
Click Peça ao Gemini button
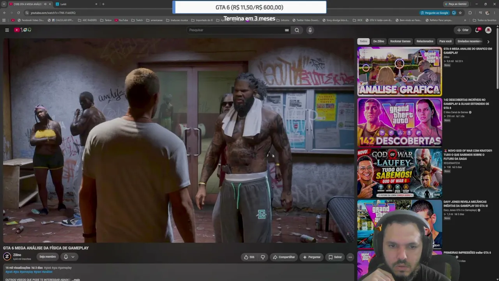tap(455, 4)
